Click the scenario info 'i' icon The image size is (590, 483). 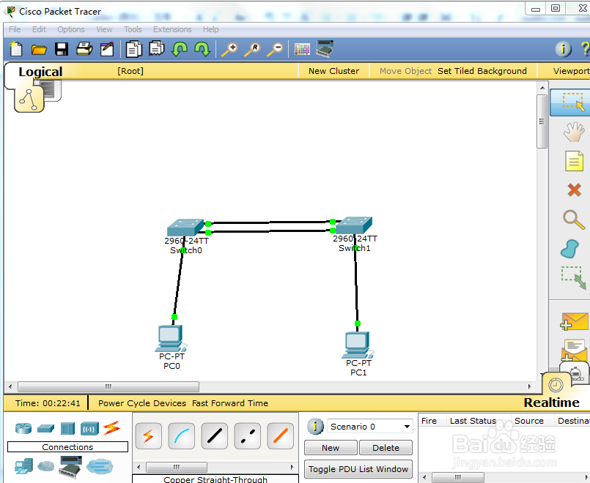(x=315, y=427)
